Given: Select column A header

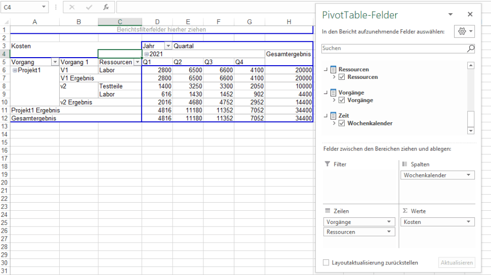Looking at the screenshot, I should click(x=35, y=22).
